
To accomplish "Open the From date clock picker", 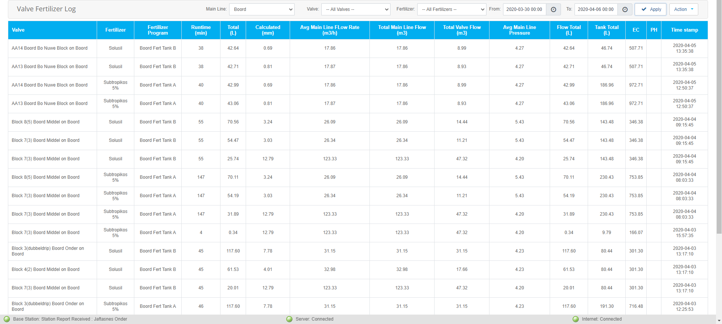I will coord(553,9).
